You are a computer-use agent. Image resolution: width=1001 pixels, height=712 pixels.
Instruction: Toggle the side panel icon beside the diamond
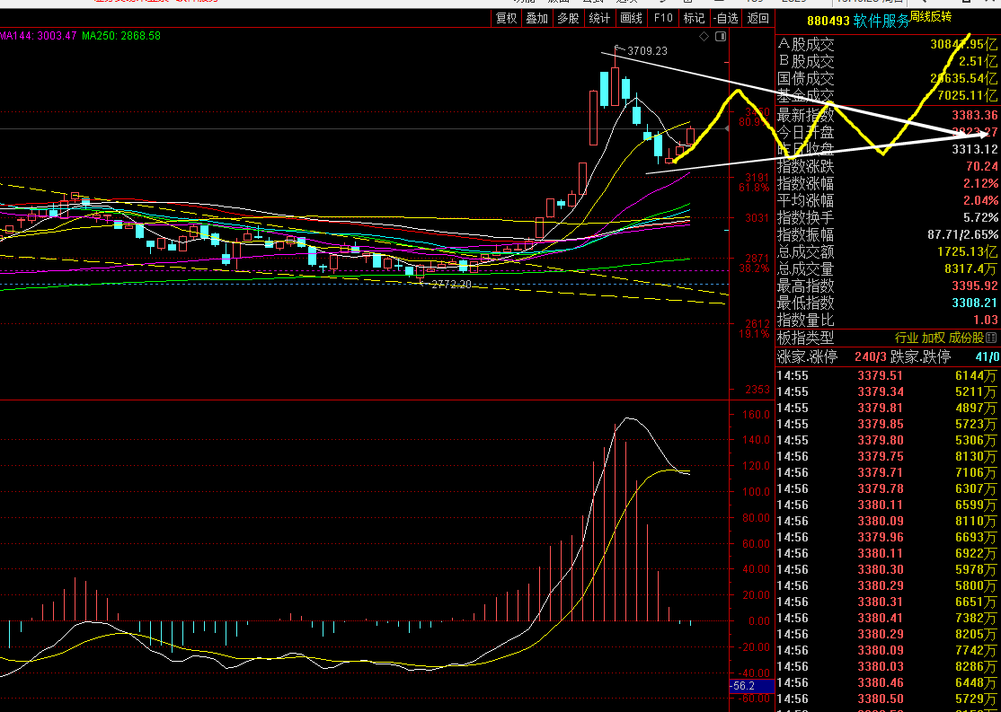pos(721,37)
